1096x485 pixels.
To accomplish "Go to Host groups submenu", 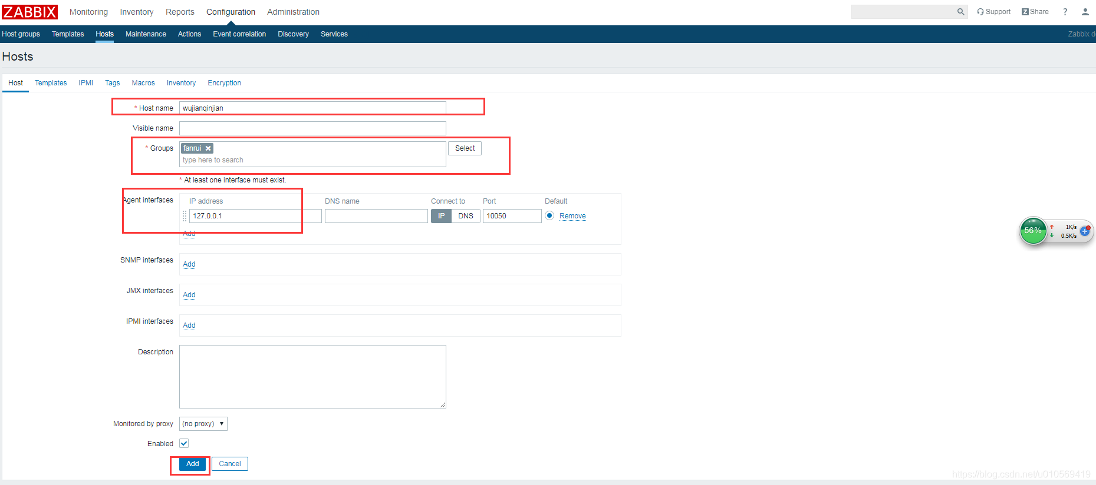I will (21, 34).
